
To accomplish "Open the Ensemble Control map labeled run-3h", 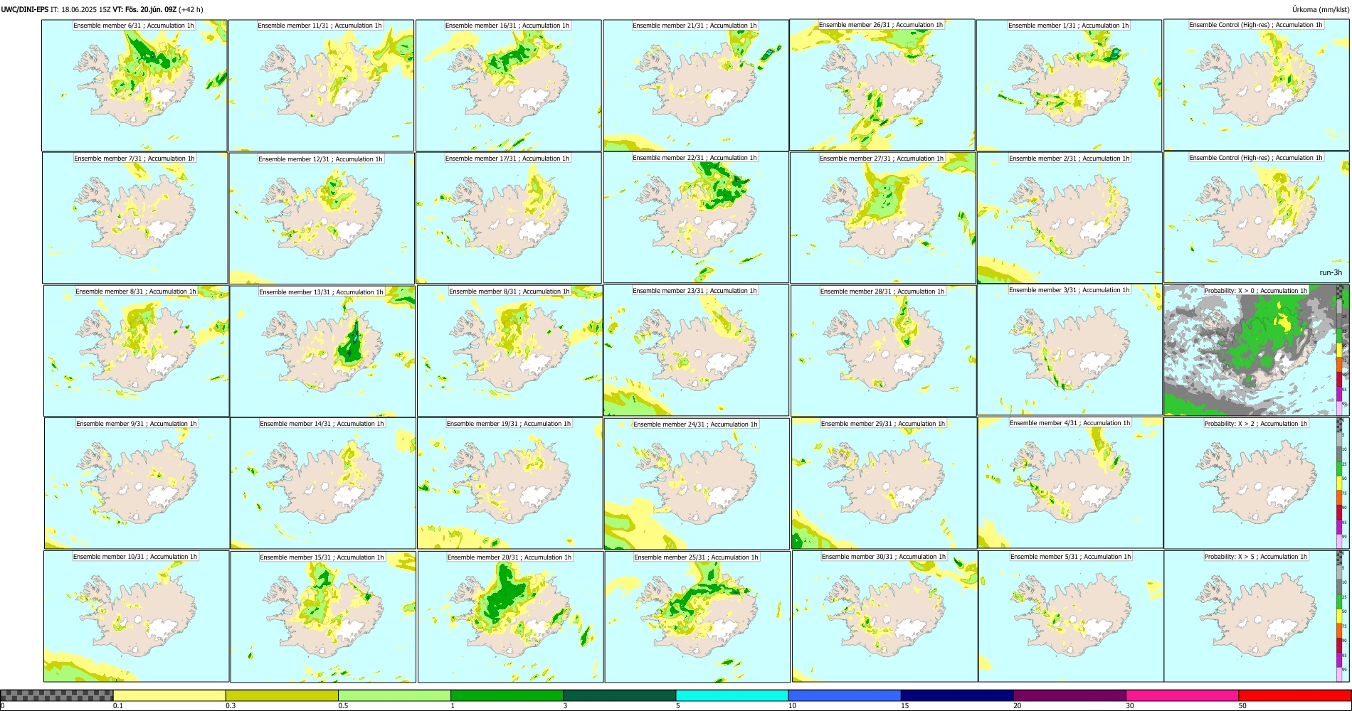I will coord(1257,218).
